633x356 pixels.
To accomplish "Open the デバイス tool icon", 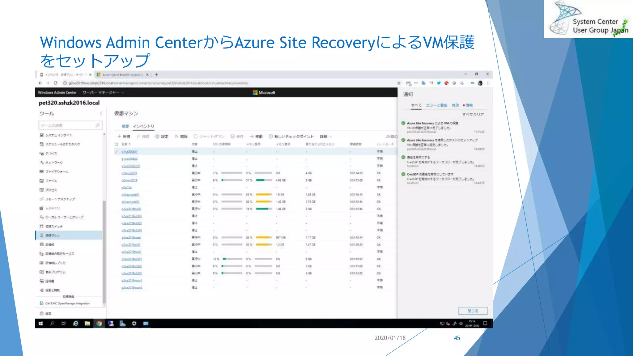I will tap(41, 153).
